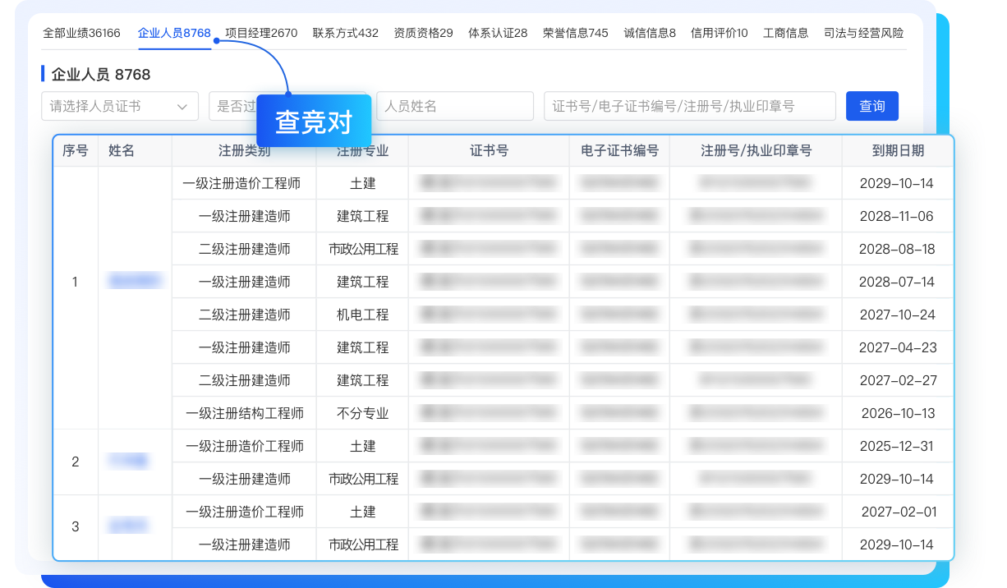Screen dimensions: 1007x588
Task: Click the 到期日期 column header
Action: point(897,151)
